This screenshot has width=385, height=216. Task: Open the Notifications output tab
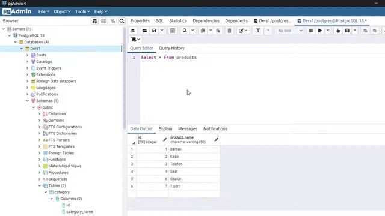215,129
